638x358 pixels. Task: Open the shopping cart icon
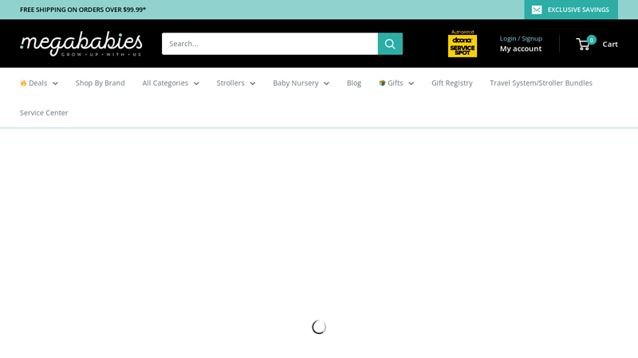(584, 45)
